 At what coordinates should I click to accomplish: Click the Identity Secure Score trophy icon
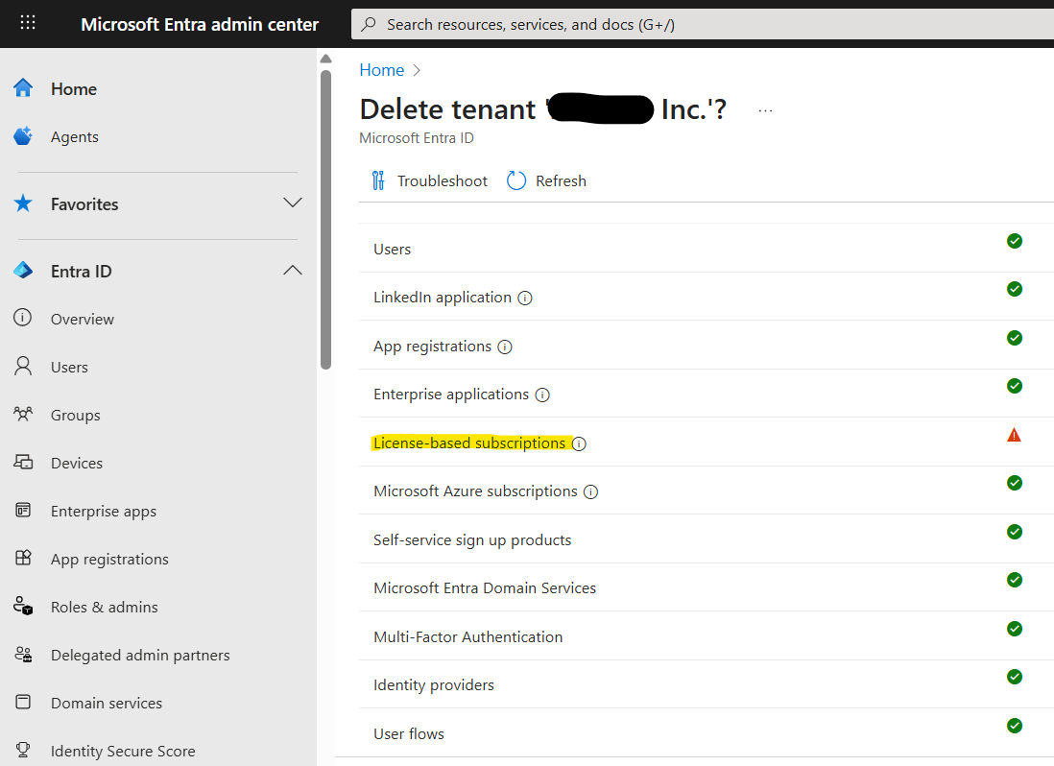(x=23, y=750)
